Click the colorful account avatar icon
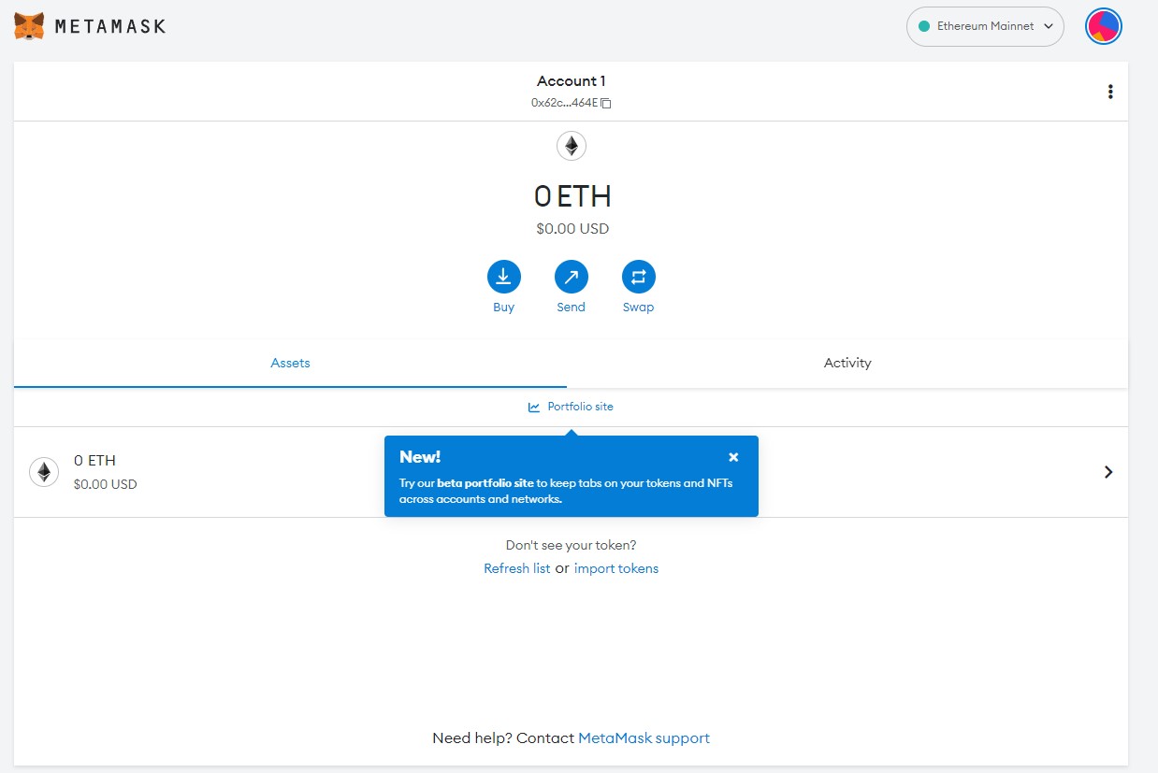This screenshot has height=773, width=1158. tap(1103, 26)
